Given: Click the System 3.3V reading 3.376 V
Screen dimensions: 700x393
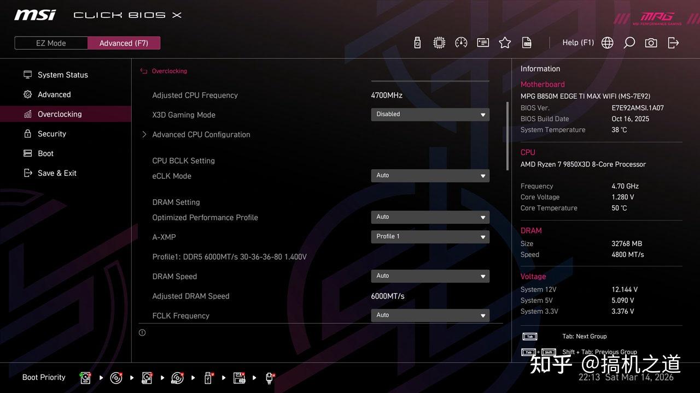Looking at the screenshot, I should pos(623,311).
